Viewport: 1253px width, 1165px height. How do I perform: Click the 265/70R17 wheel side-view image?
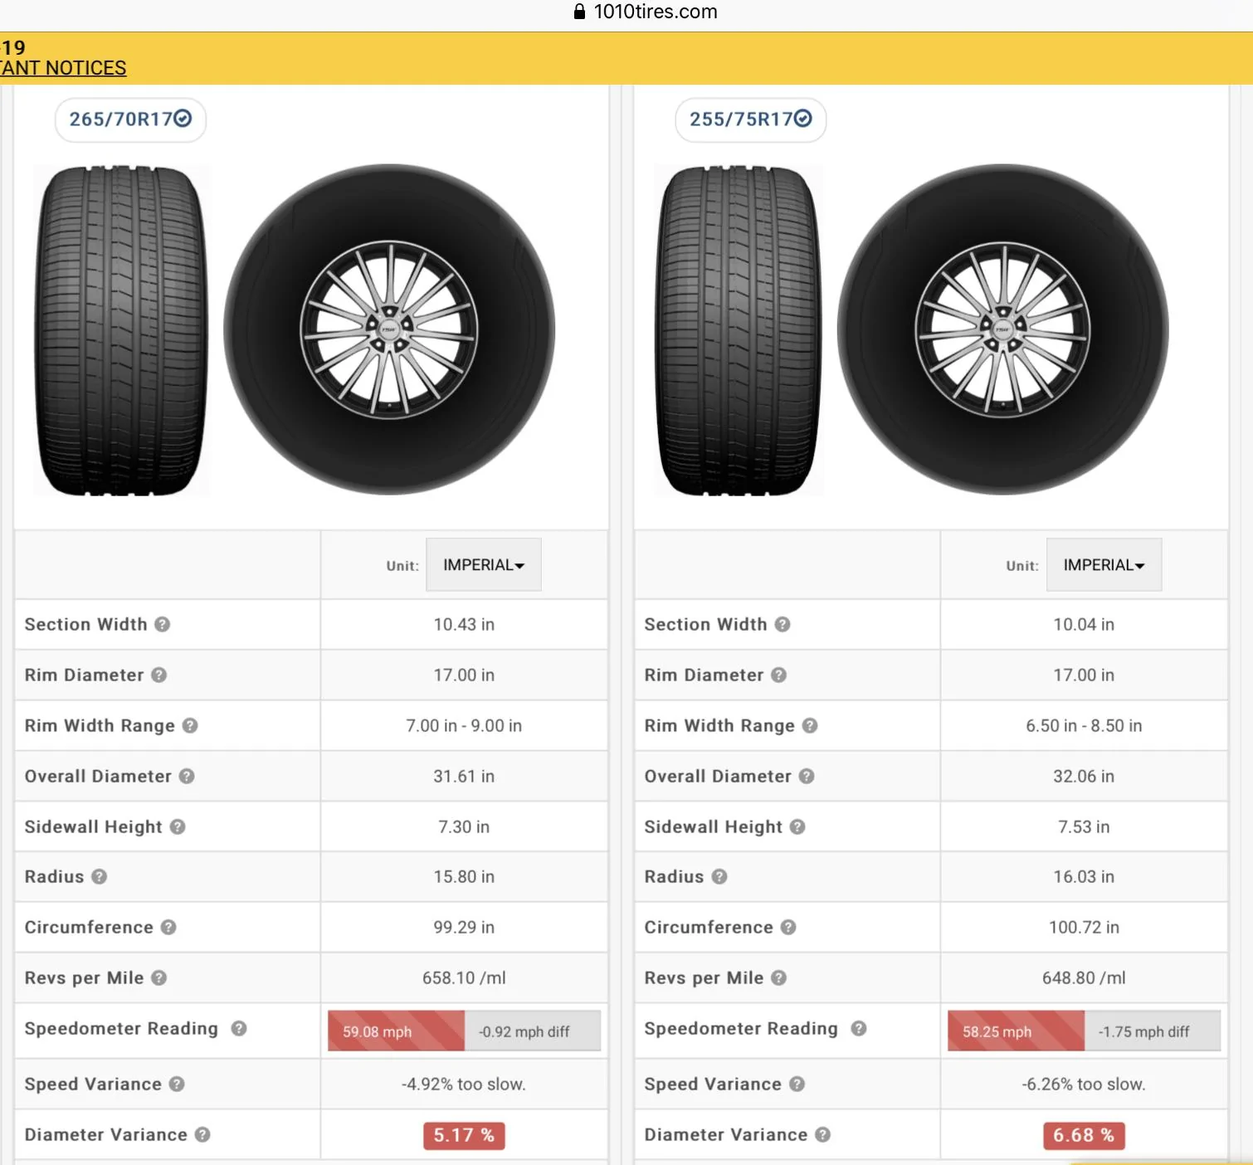click(x=389, y=329)
